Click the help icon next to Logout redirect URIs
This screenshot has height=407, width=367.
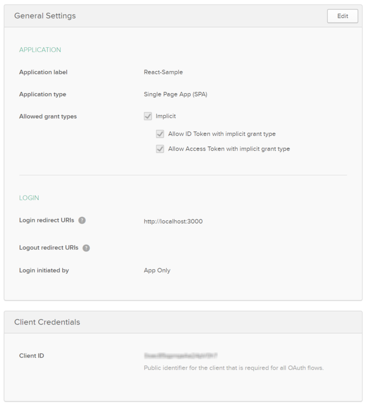[86, 248]
